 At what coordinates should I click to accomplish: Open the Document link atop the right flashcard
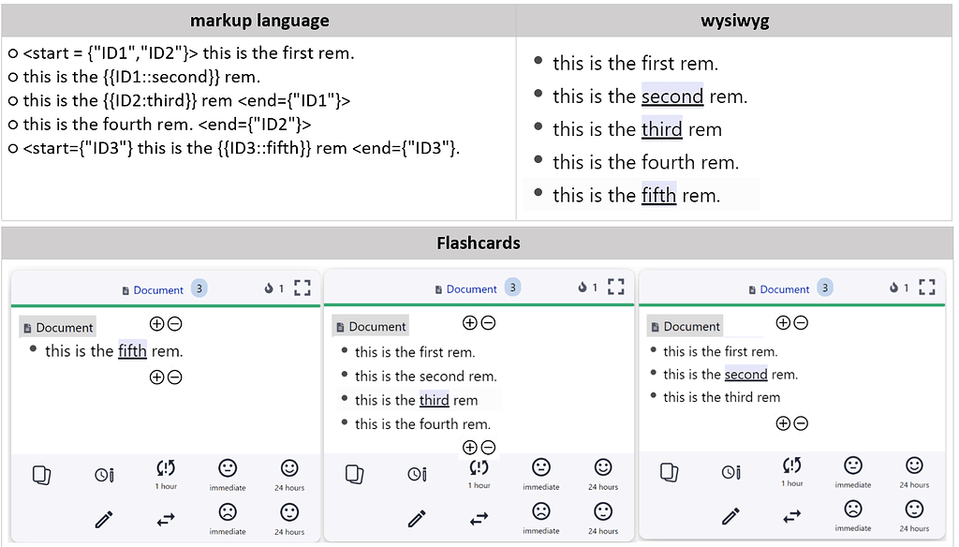pos(784,289)
